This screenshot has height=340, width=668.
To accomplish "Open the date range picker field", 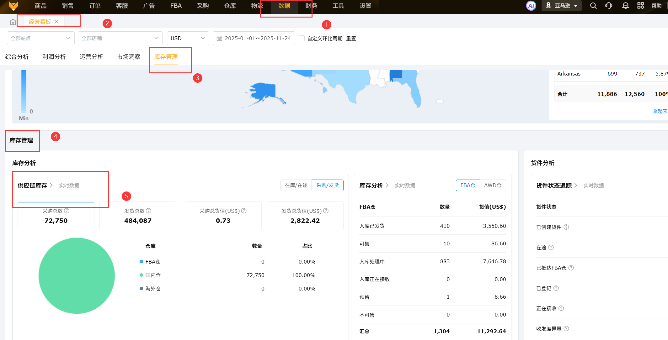I will point(254,38).
